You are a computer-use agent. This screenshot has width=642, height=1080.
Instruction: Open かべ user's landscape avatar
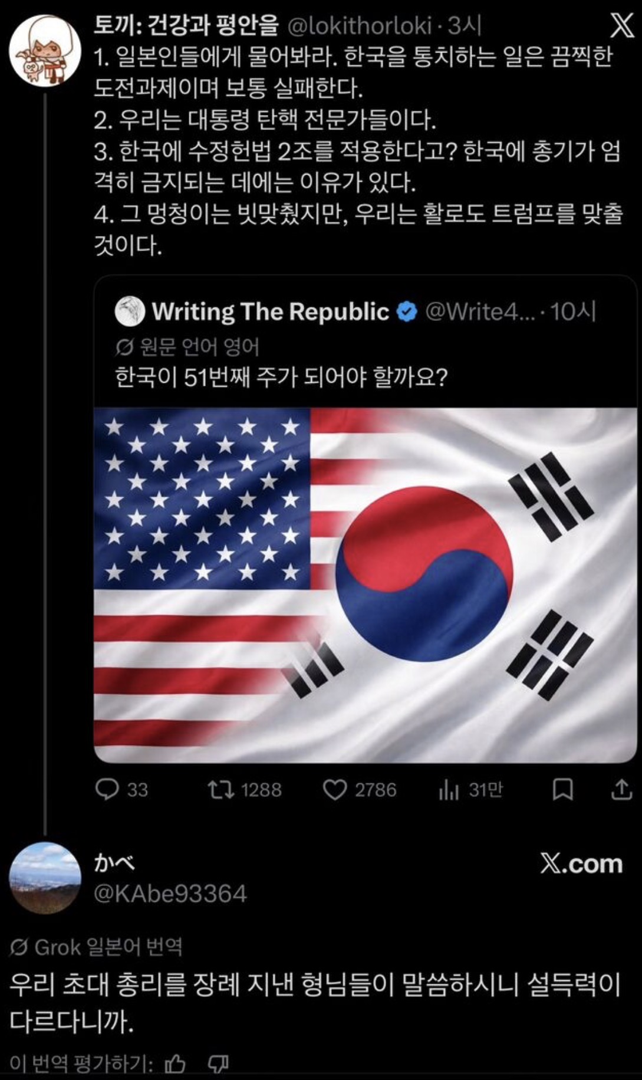(x=45, y=878)
